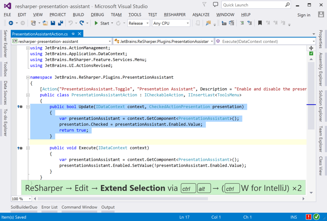Open the SolBuilderDuo tab
The width and height of the screenshot is (327, 221).
tap(24, 207)
